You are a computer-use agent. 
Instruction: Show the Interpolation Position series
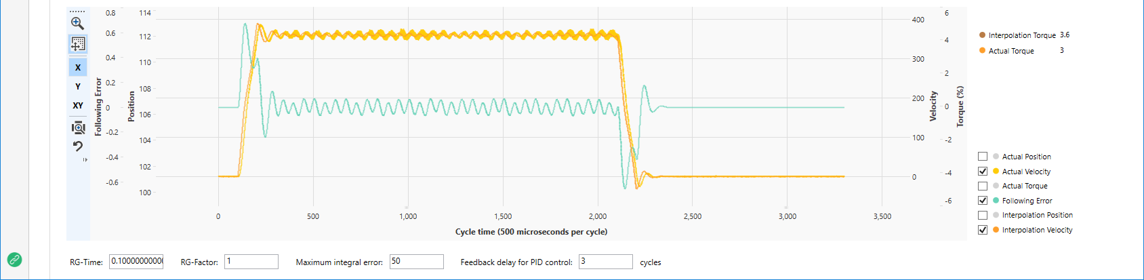click(983, 215)
